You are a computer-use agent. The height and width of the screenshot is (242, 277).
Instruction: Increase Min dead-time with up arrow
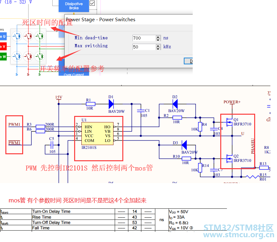click(158, 37)
